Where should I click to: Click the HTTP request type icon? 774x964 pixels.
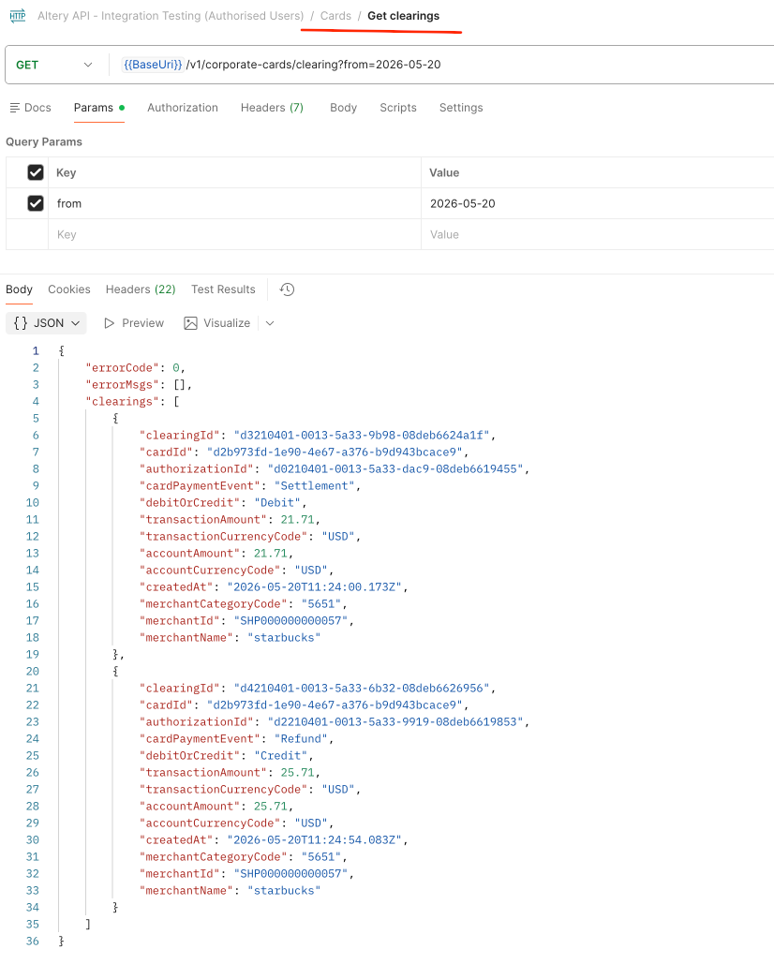point(18,16)
